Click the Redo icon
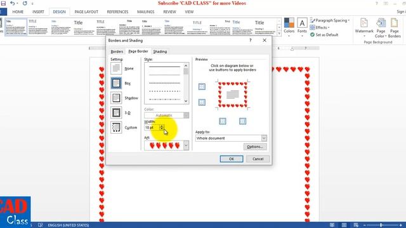The width and height of the screenshot is (406, 228). click(x=25, y=3)
